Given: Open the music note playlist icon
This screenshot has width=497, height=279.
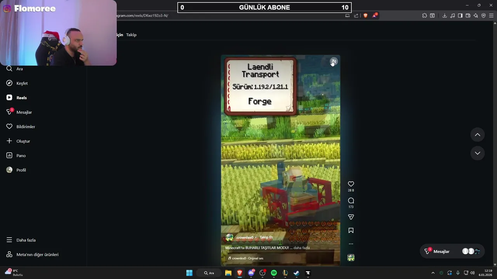Looking at the screenshot, I should point(452,15).
